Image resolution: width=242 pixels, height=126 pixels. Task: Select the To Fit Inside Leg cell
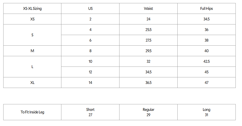point(32,112)
